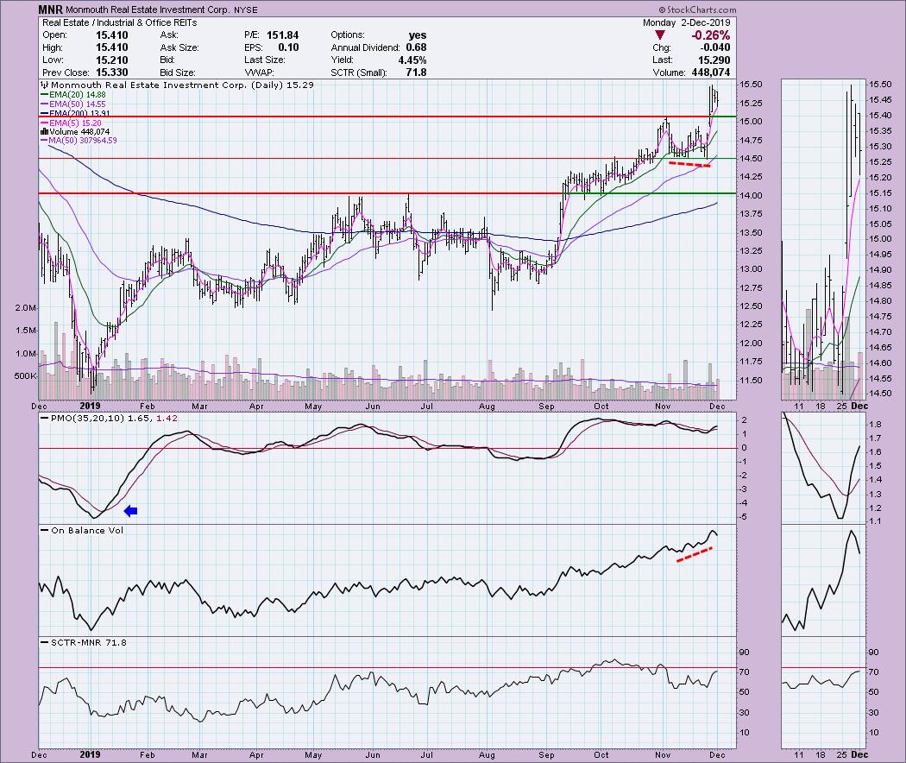The height and width of the screenshot is (763, 906).
Task: Click the Options value yes
Action: coord(417,35)
